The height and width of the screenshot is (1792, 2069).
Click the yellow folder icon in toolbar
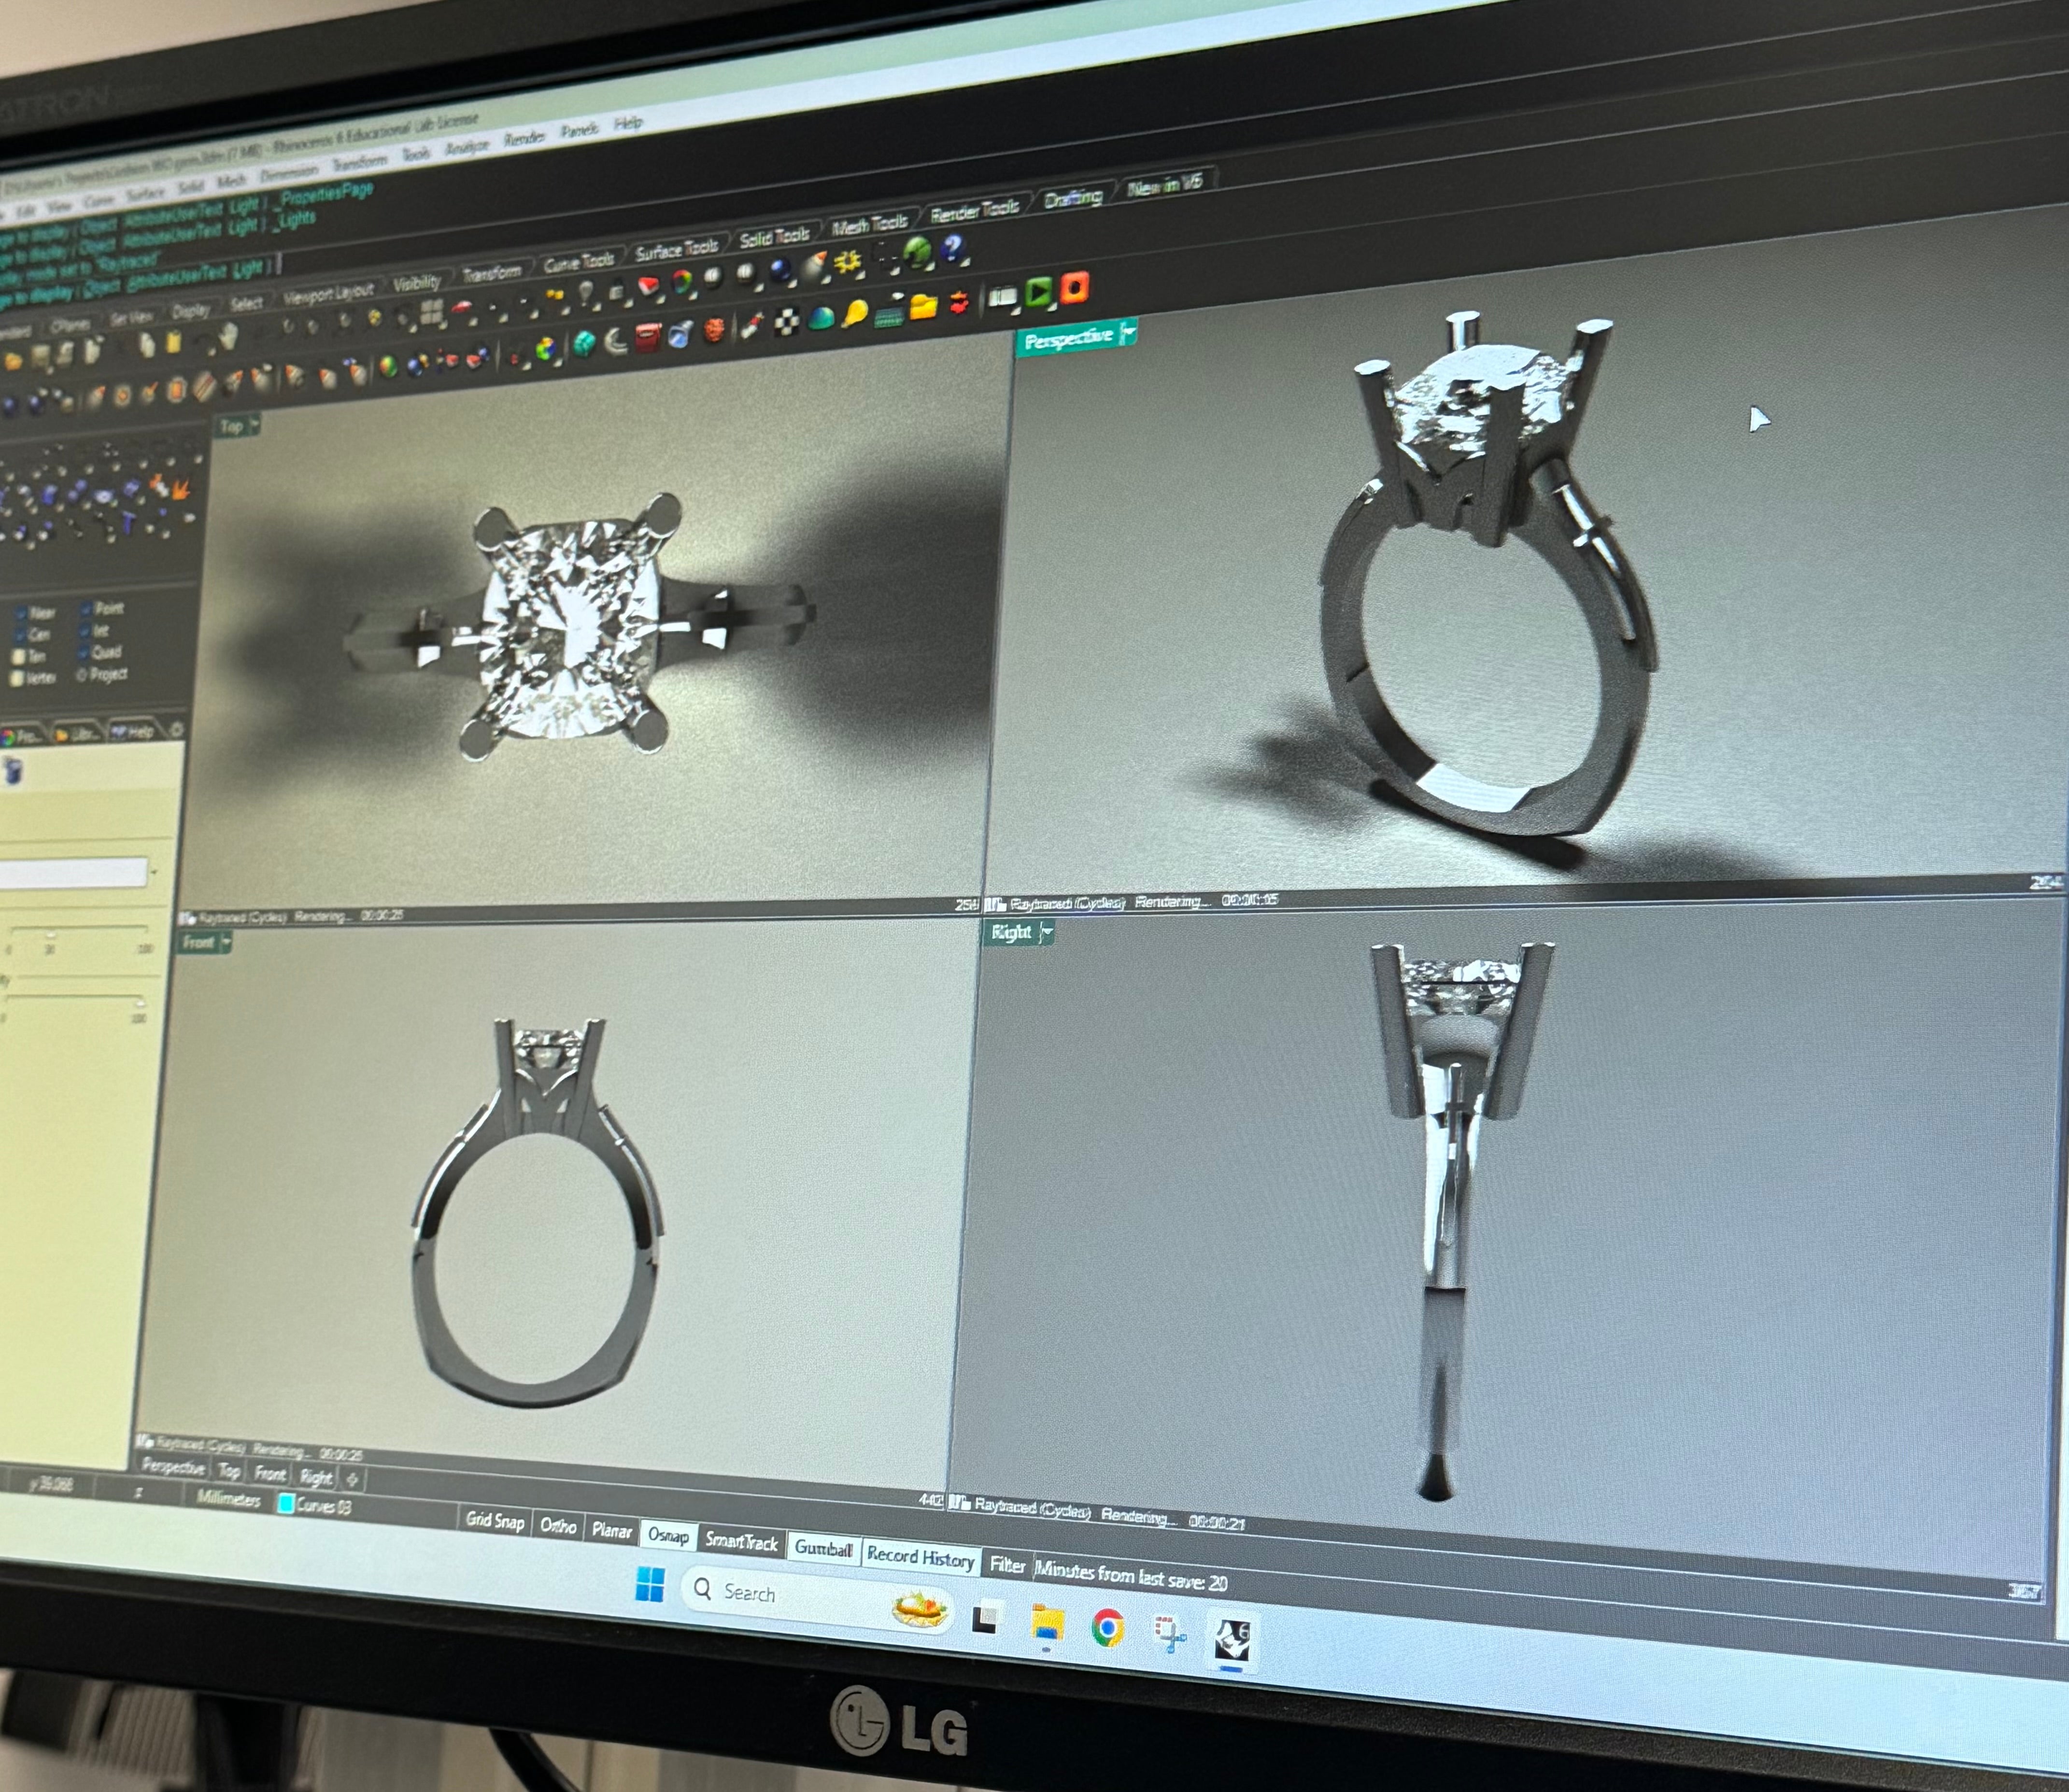(923, 307)
